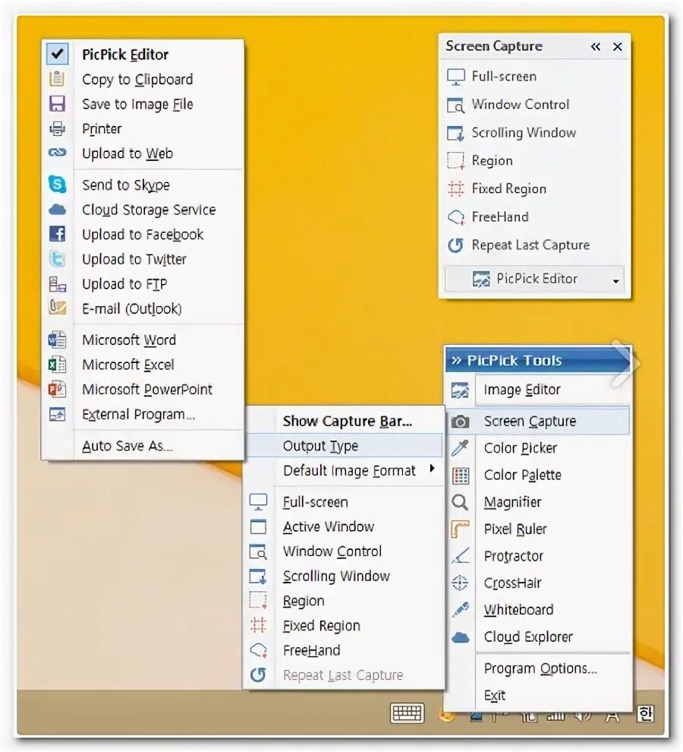Click the Facebook icon

[x=57, y=234]
